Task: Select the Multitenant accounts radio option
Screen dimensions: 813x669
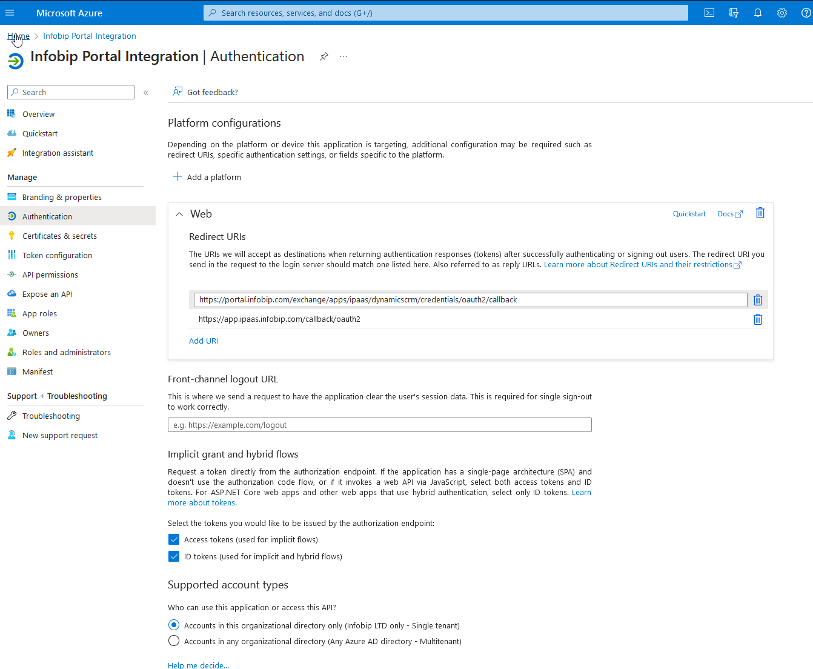Action: pyautogui.click(x=174, y=641)
